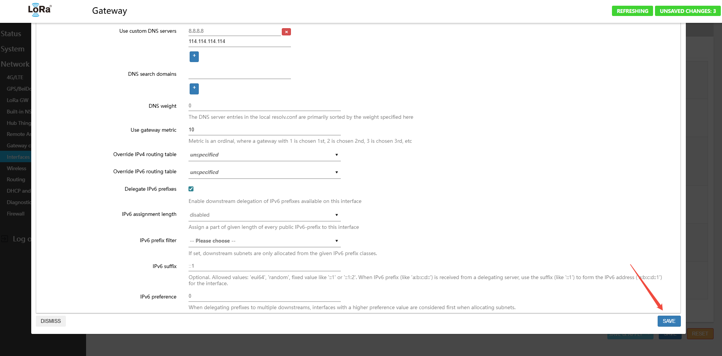The width and height of the screenshot is (722, 356).
Task: Click the Log out icon in sidebar
Action: [x=5, y=239]
